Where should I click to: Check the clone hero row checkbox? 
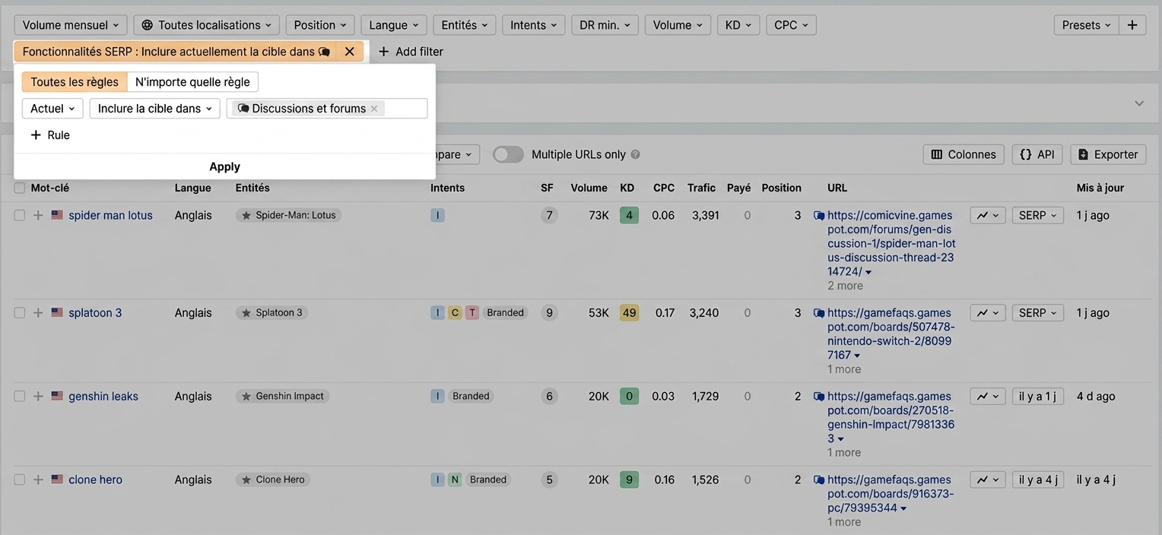pos(20,480)
